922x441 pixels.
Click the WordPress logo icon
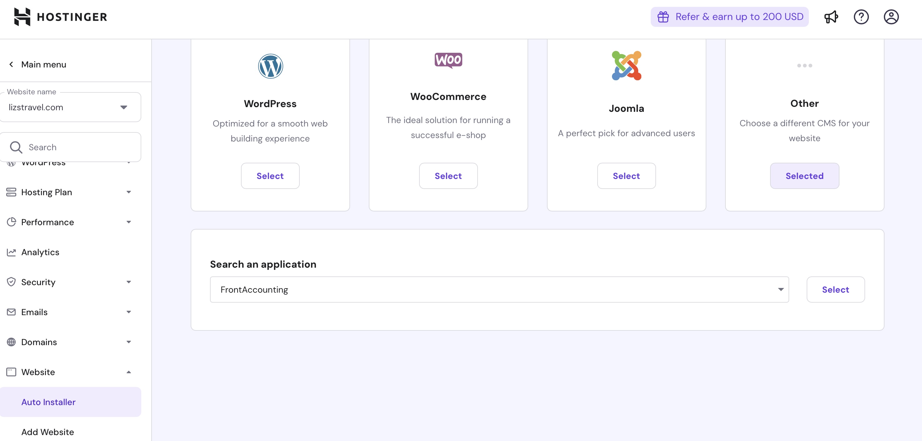point(270,66)
